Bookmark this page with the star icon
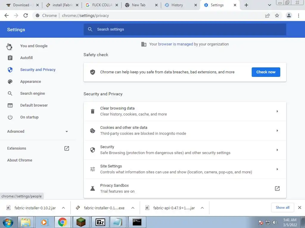This screenshot has height=228, width=305. click(x=277, y=15)
